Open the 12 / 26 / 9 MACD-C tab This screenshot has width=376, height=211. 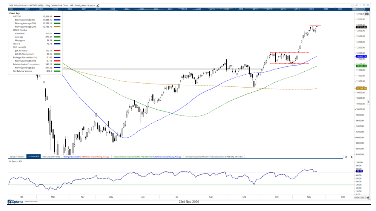coord(18,157)
